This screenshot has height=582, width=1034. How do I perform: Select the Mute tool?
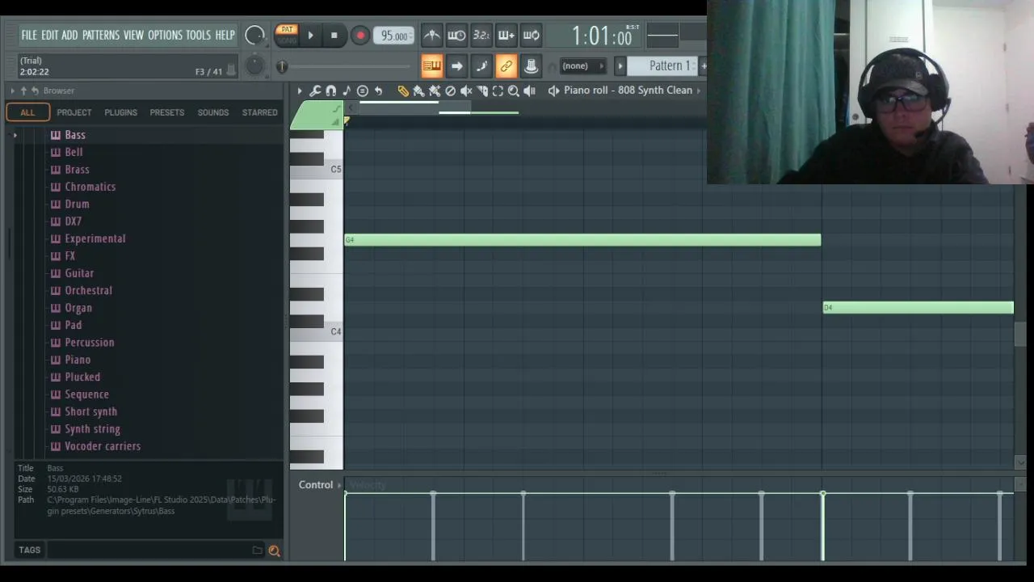pyautogui.click(x=466, y=91)
